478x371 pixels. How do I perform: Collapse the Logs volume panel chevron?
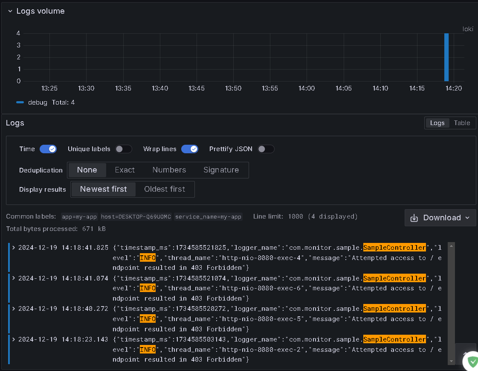pyautogui.click(x=10, y=11)
